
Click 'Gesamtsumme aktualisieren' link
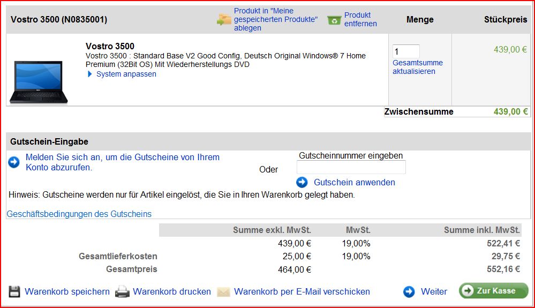pyautogui.click(x=418, y=67)
